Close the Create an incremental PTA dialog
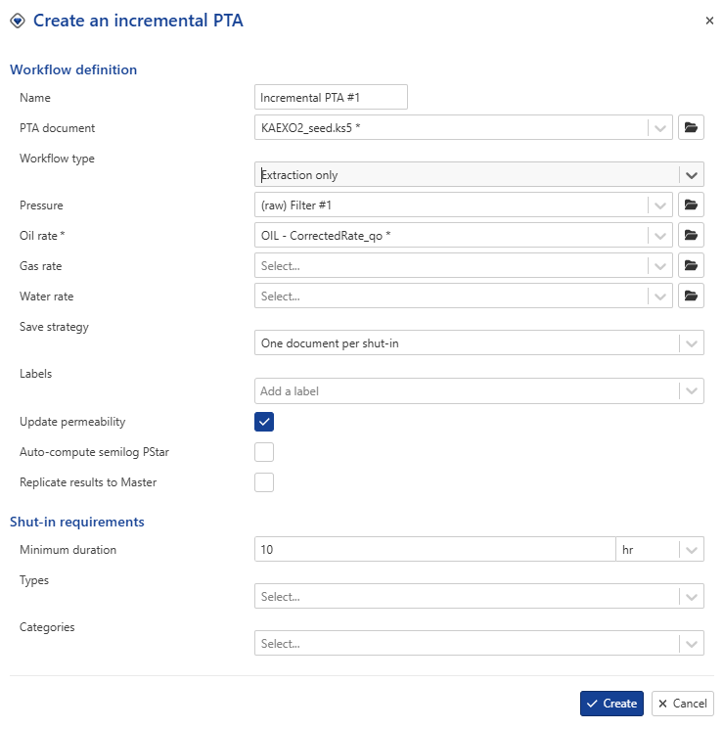This screenshot has height=729, width=723. tap(709, 21)
